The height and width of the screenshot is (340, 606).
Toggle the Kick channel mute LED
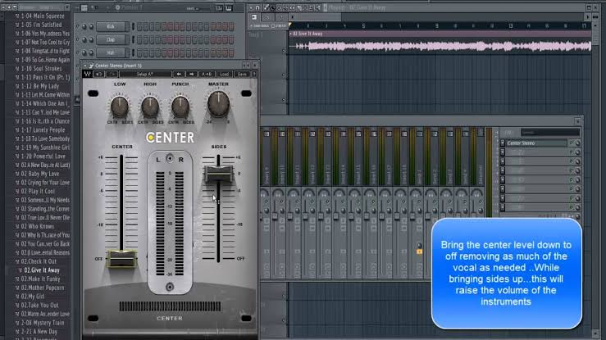[x=77, y=27]
